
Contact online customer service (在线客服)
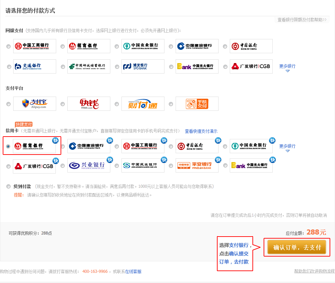point(133,271)
